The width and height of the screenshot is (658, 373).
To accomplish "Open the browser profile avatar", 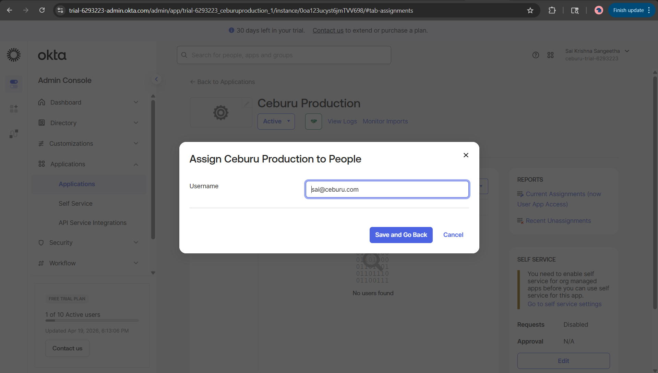I will pos(599,10).
